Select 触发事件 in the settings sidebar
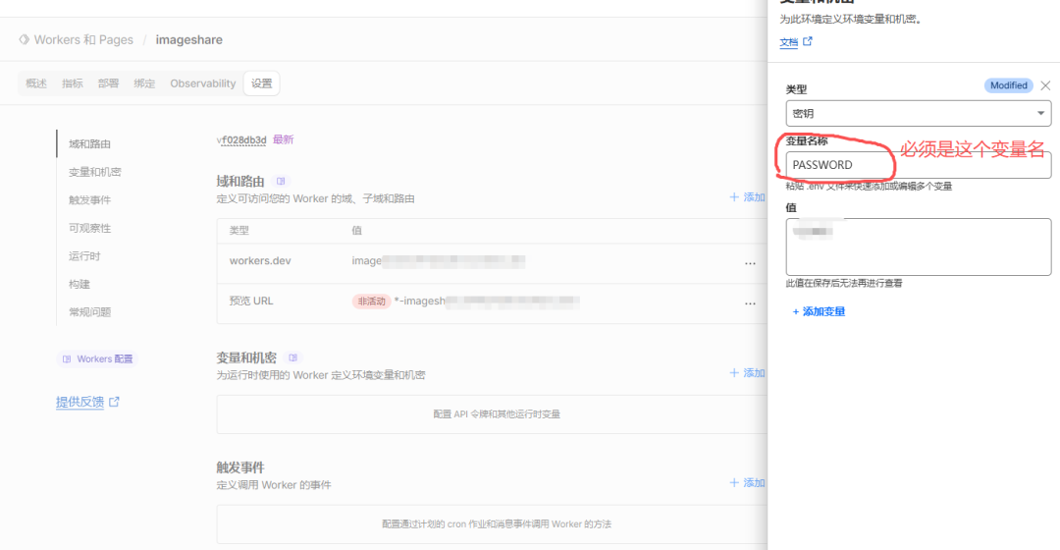 89,200
